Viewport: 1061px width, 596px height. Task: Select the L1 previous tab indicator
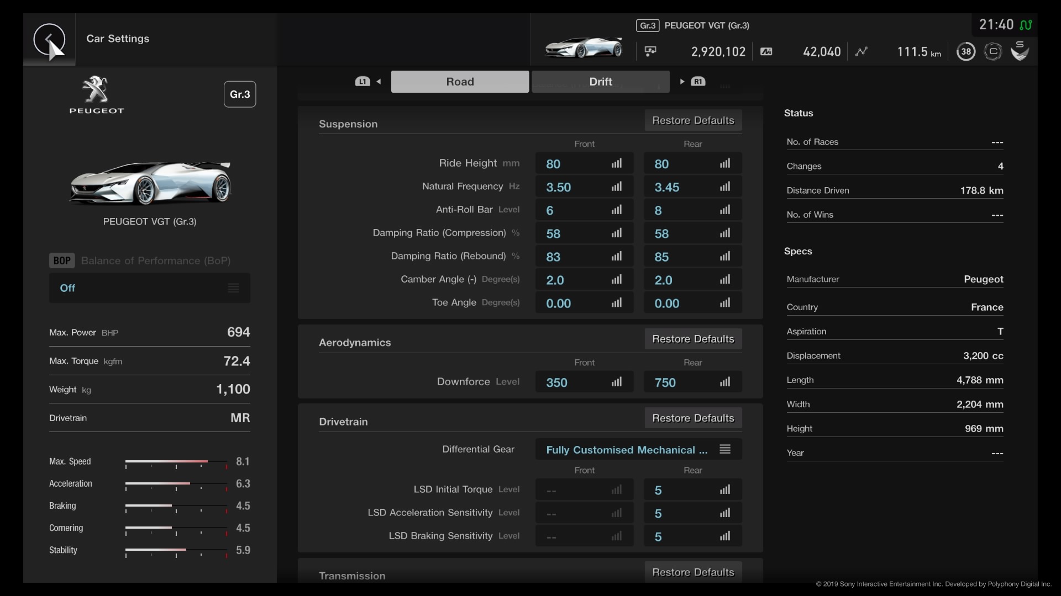click(363, 82)
